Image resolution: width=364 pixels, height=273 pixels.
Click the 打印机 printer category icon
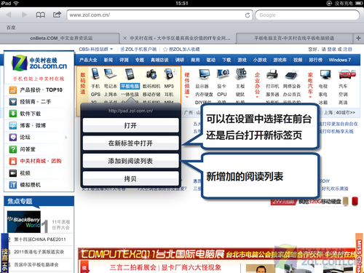click(272, 74)
